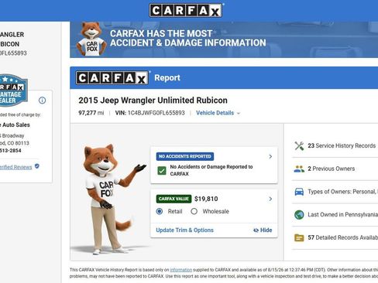
Task: Expand the Vehicle Details dropdown
Action: click(218, 113)
